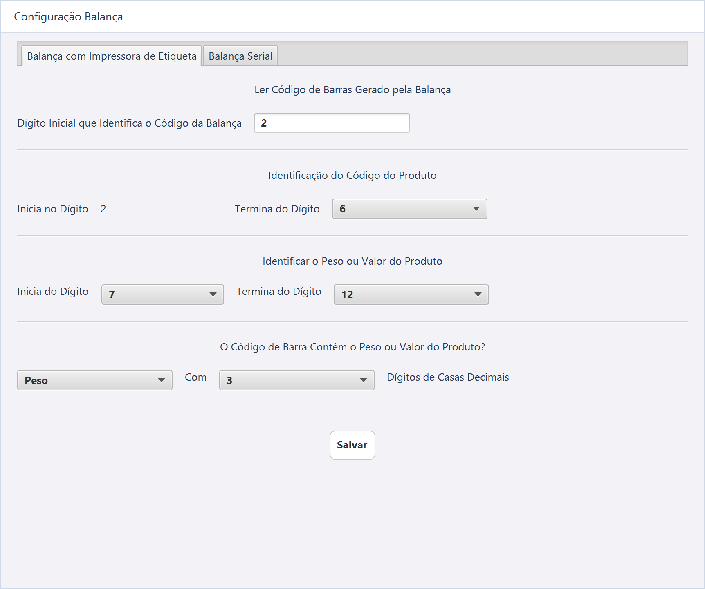Open the Termina do Dígito dropdown showing 12
Image resolution: width=705 pixels, height=589 pixels.
tap(411, 294)
